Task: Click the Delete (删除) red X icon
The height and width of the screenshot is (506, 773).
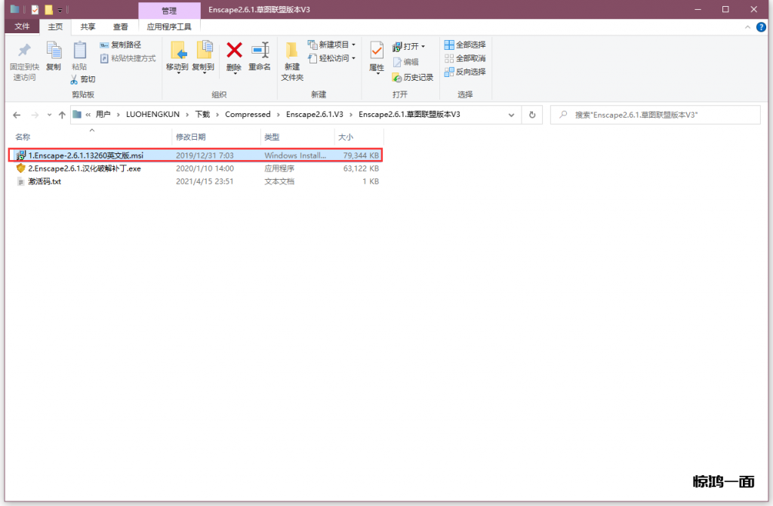Action: tap(234, 51)
